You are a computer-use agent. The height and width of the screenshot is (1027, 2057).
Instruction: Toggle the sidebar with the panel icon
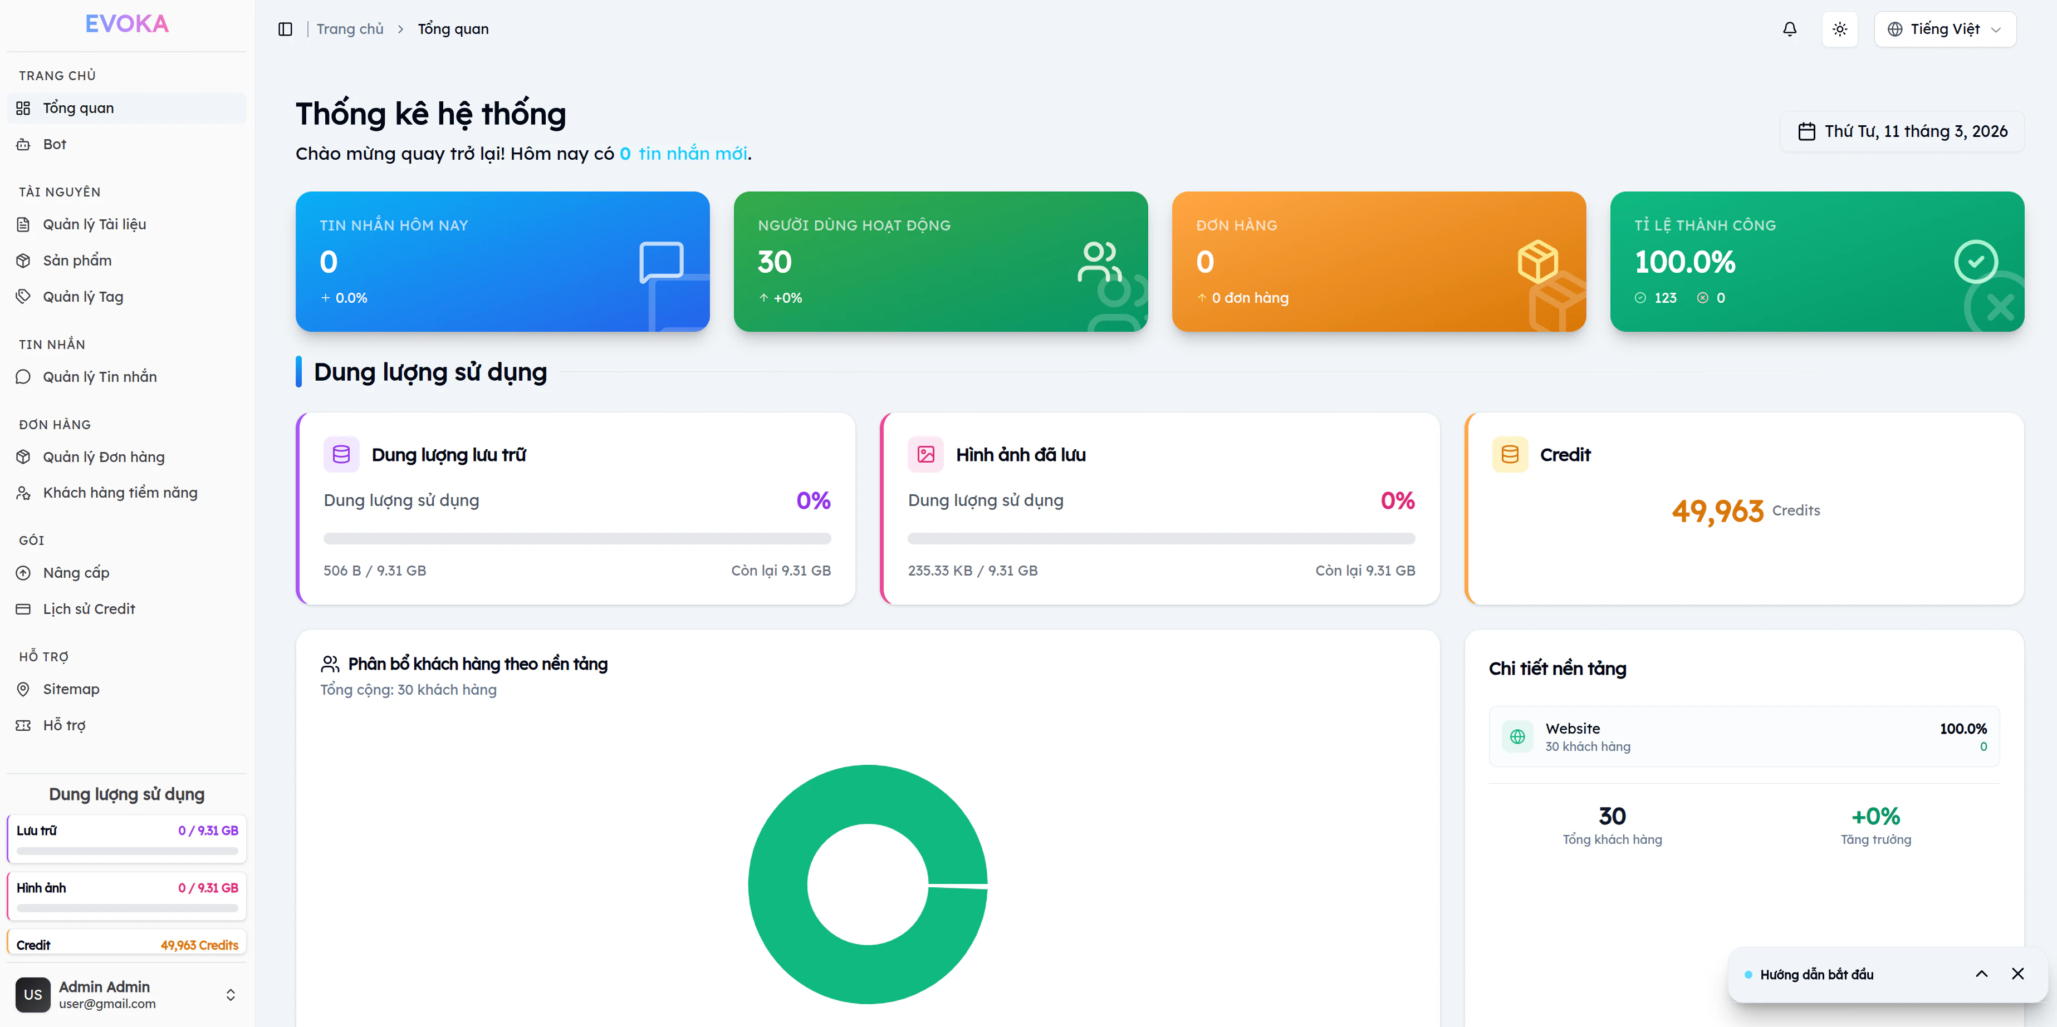click(x=285, y=29)
